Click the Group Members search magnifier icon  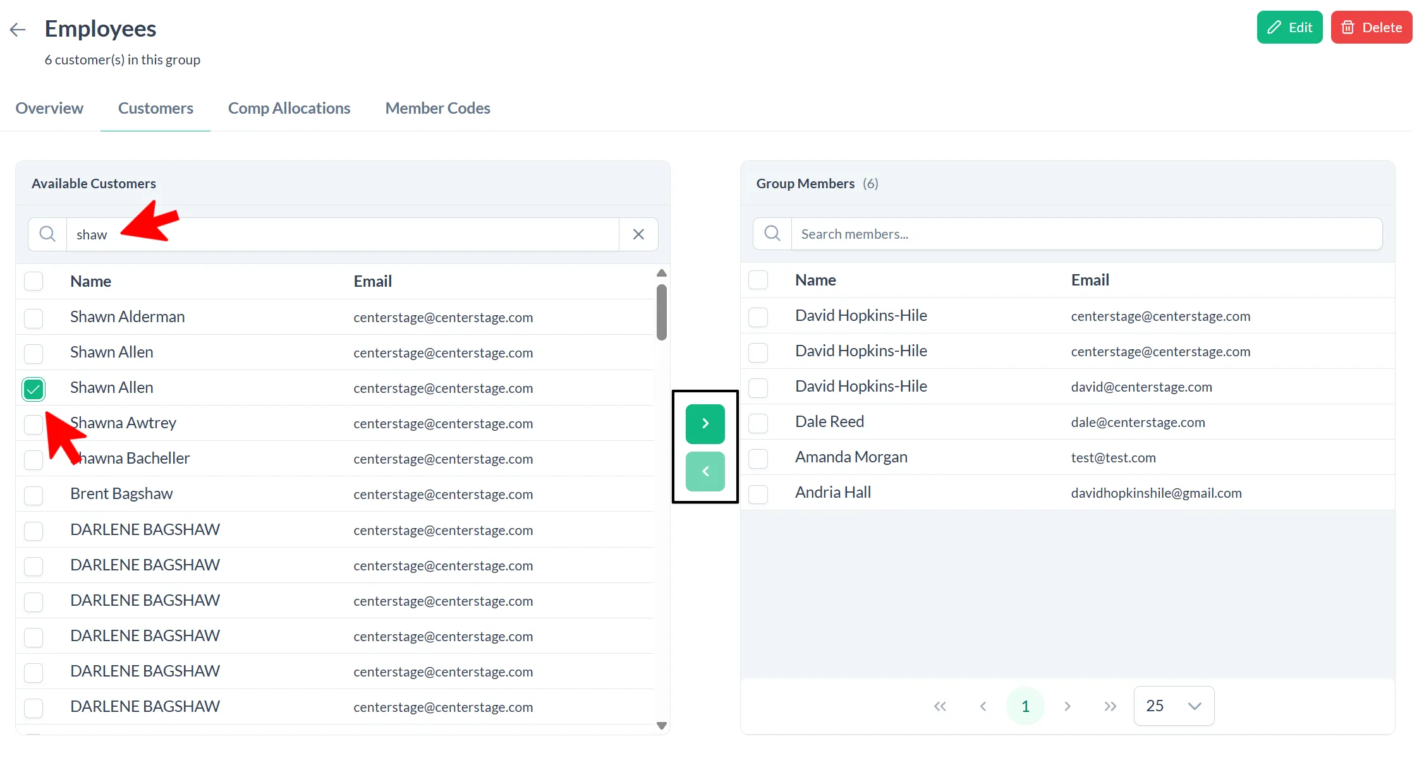pyautogui.click(x=772, y=234)
